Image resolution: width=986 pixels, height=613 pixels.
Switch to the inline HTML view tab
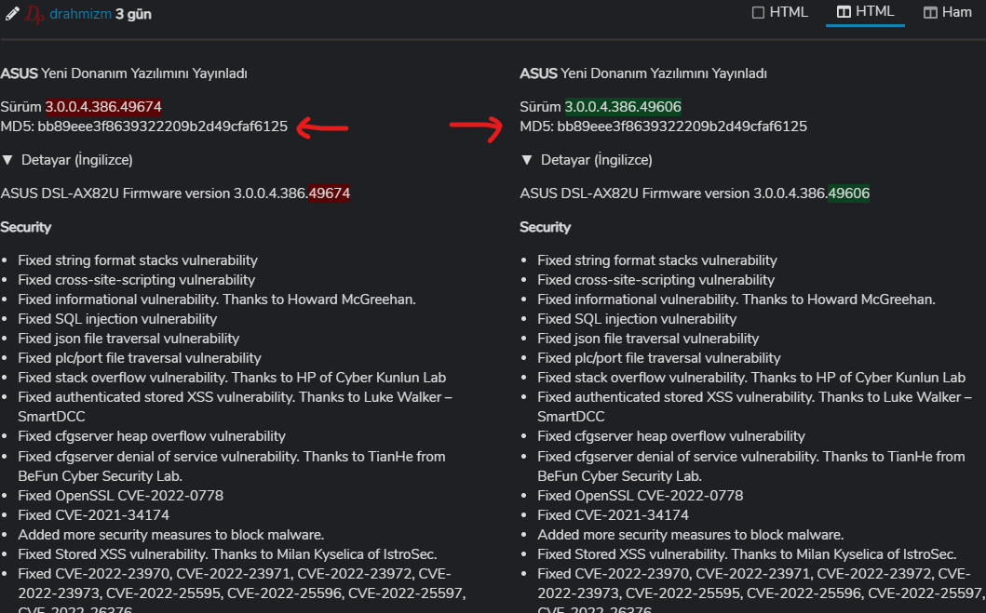780,12
